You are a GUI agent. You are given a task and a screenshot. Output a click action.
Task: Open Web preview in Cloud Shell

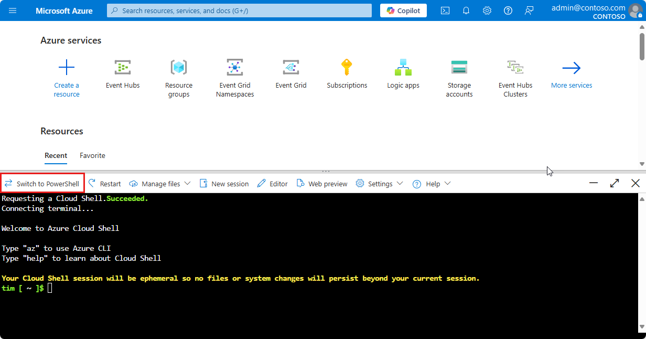click(x=322, y=184)
